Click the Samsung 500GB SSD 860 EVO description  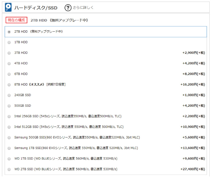(77, 137)
